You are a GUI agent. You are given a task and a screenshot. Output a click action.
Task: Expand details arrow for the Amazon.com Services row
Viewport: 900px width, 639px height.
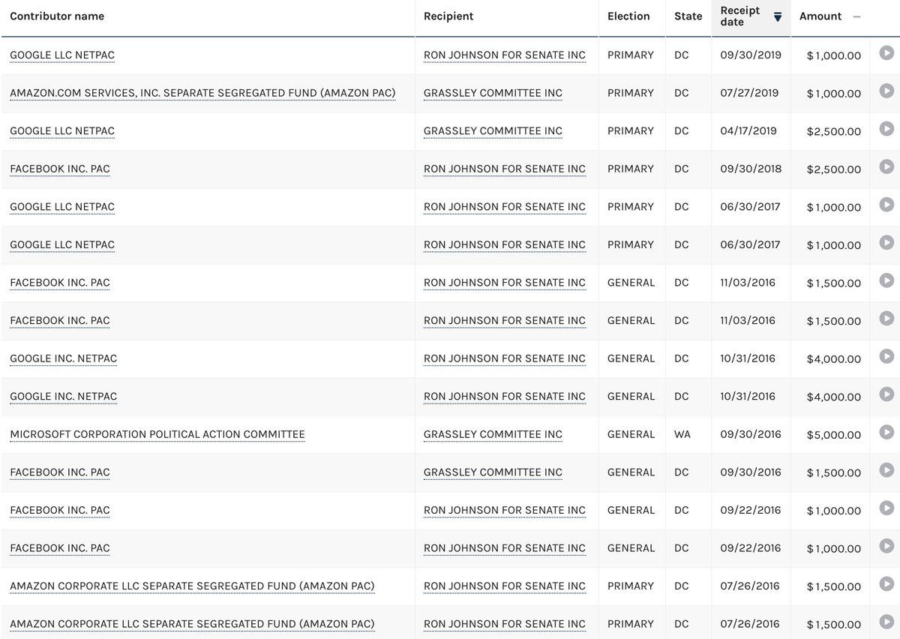click(x=886, y=91)
